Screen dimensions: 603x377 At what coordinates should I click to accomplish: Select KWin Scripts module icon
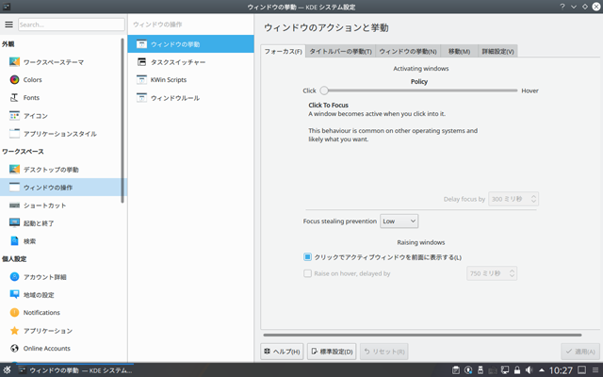[141, 79]
